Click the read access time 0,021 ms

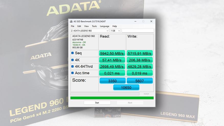(x=112, y=73)
